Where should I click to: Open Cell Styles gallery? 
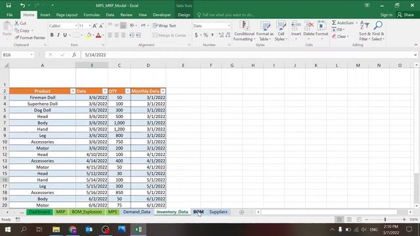281,31
